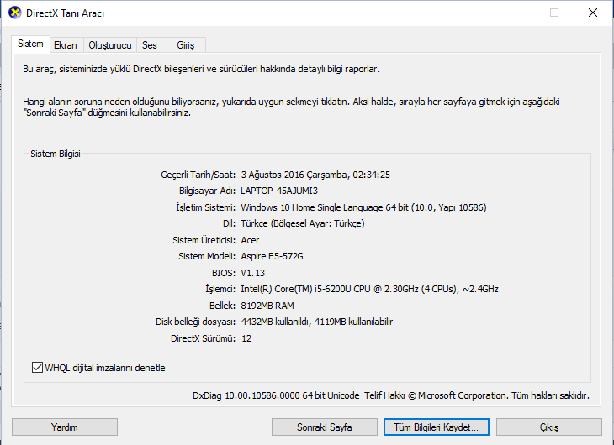Click the Disk belleği dosyası label
The image size is (614, 445).
195,322
